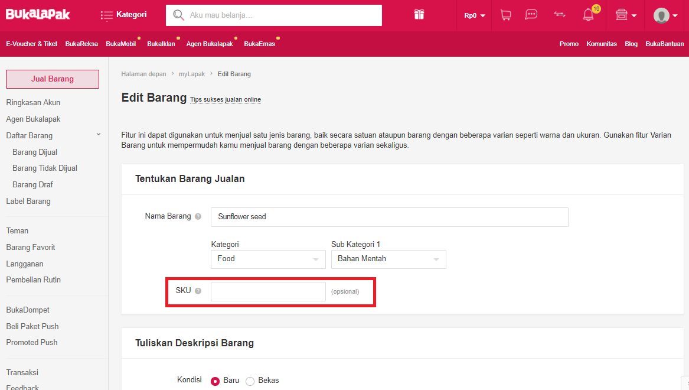Open Promoted Push in sidebar

click(32, 343)
